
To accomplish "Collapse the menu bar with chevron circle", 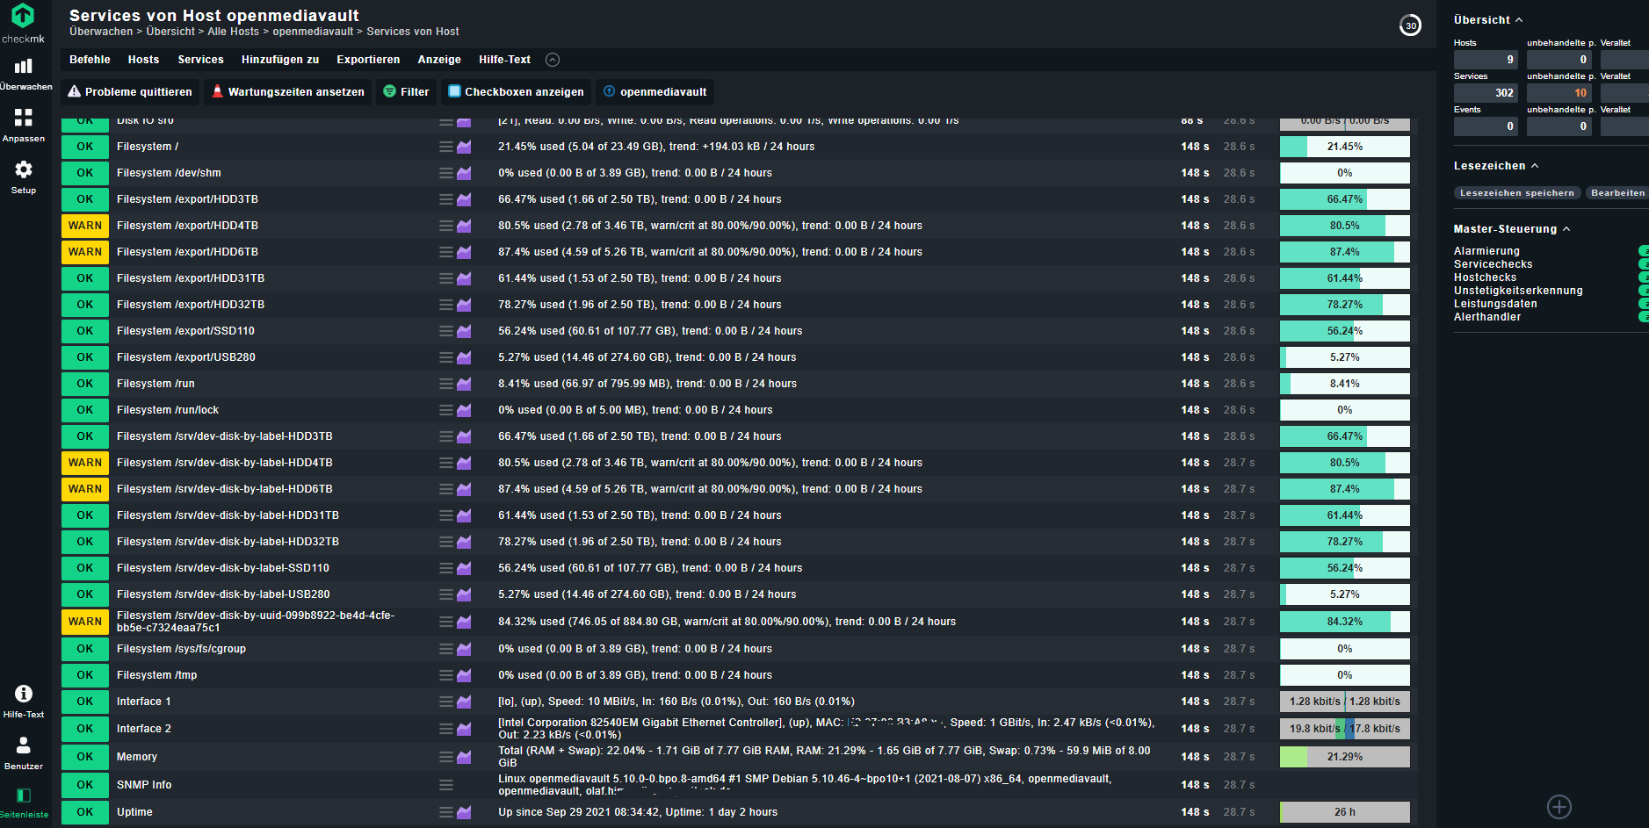I will [553, 60].
